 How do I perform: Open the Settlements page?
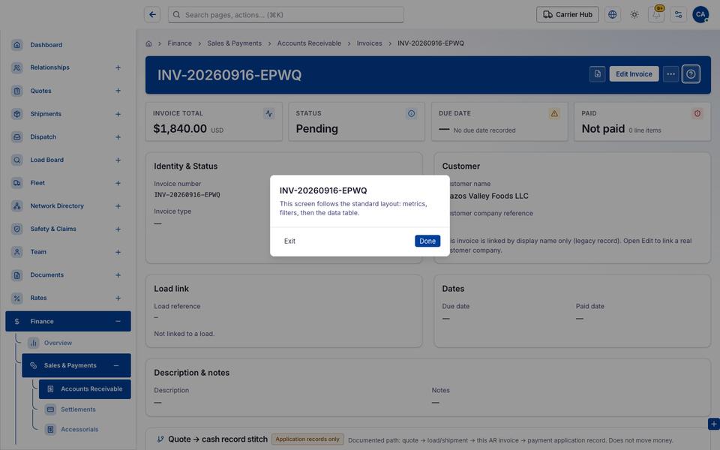(x=78, y=409)
